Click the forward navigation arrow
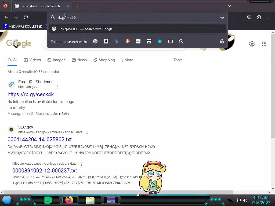The width and height of the screenshot is (275, 206). (16, 17)
